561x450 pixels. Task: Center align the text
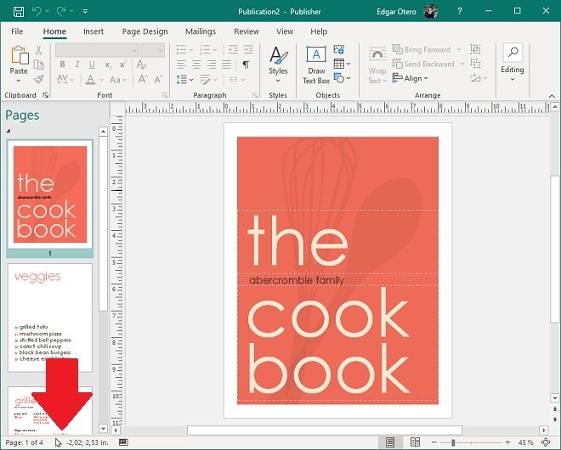[x=196, y=65]
